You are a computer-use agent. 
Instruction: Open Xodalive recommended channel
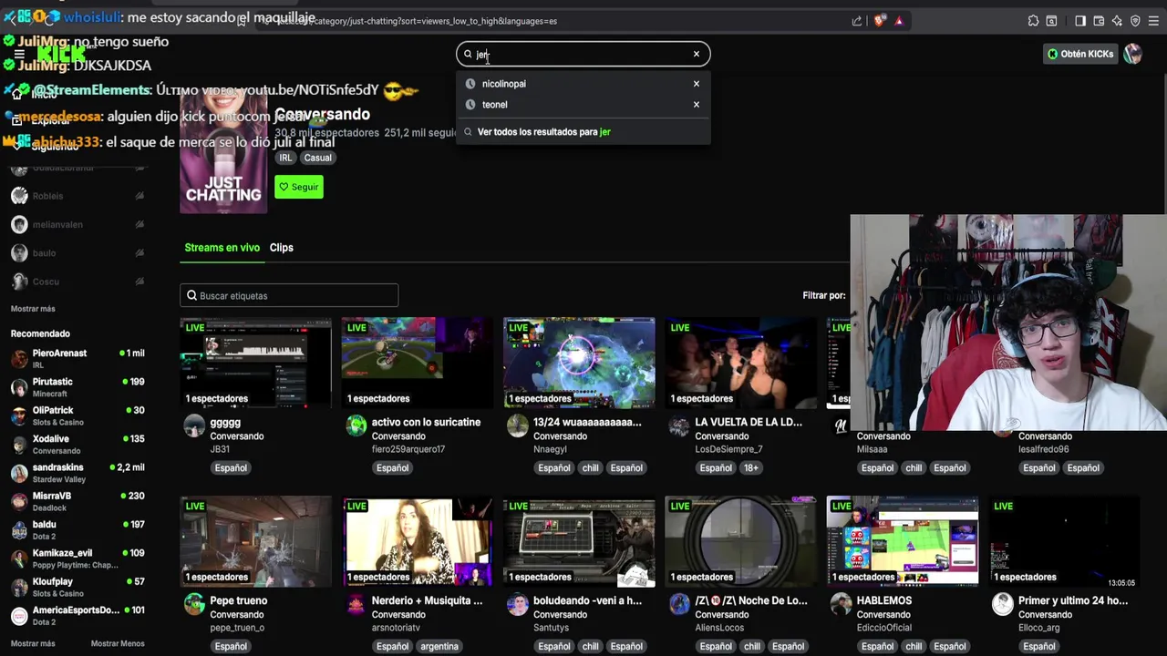click(x=77, y=444)
